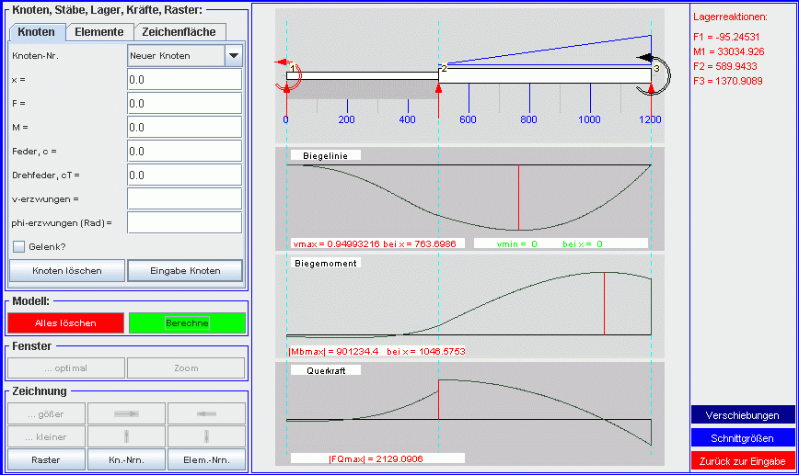This screenshot has height=475, width=799.
Task: Click the red support arrow under node 2
Action: (x=438, y=88)
